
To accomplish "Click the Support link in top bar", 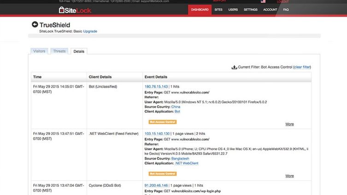I will point(219,1).
